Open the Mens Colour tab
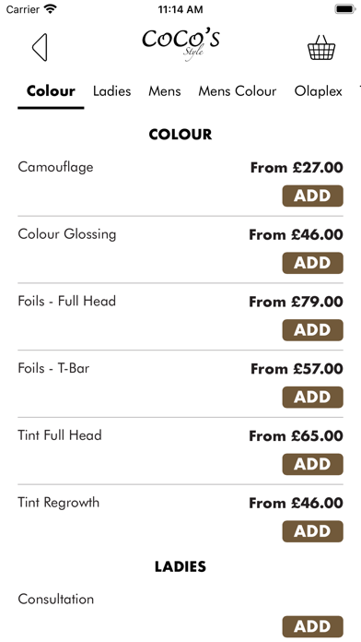This screenshot has height=642, width=361. pyautogui.click(x=237, y=91)
